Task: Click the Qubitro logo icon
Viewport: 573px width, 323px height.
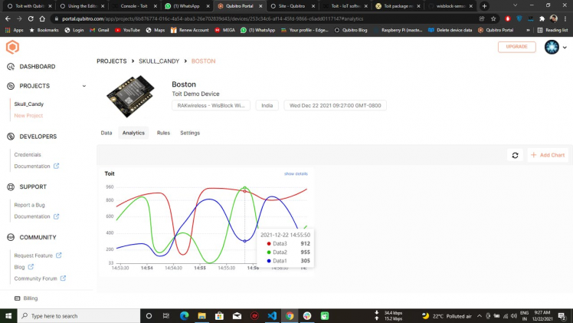Action: 12,48
